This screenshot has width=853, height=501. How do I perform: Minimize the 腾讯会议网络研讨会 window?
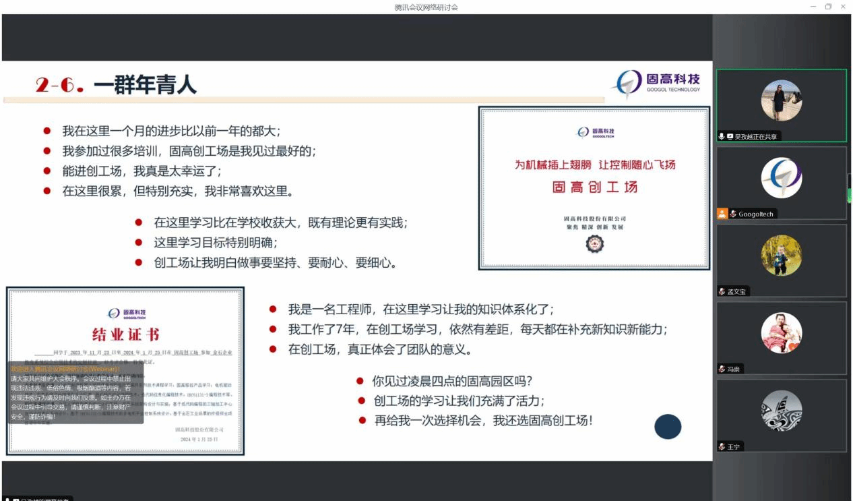tap(814, 7)
